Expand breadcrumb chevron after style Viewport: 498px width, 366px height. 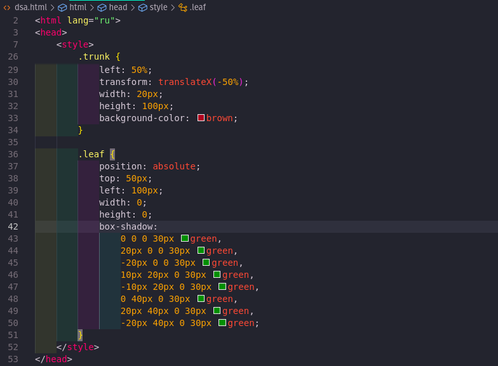pos(173,8)
